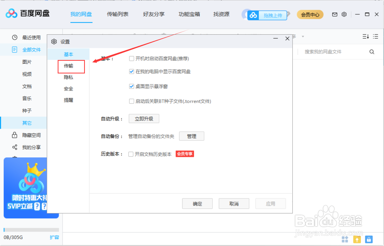Select the 基本 settings tab
The height and width of the screenshot is (246, 384).
[68, 54]
